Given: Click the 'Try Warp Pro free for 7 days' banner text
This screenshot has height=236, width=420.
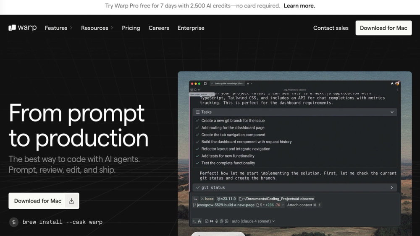Looking at the screenshot, I should (x=192, y=5).
